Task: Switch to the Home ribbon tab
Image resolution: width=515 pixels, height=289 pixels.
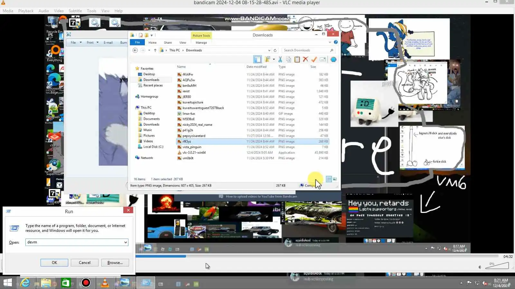Action: pyautogui.click(x=153, y=42)
